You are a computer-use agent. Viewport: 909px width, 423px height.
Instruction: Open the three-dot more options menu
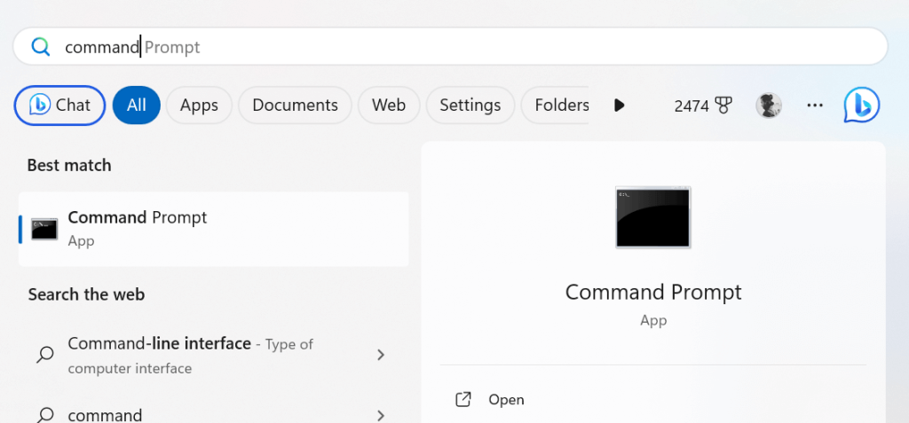click(815, 106)
